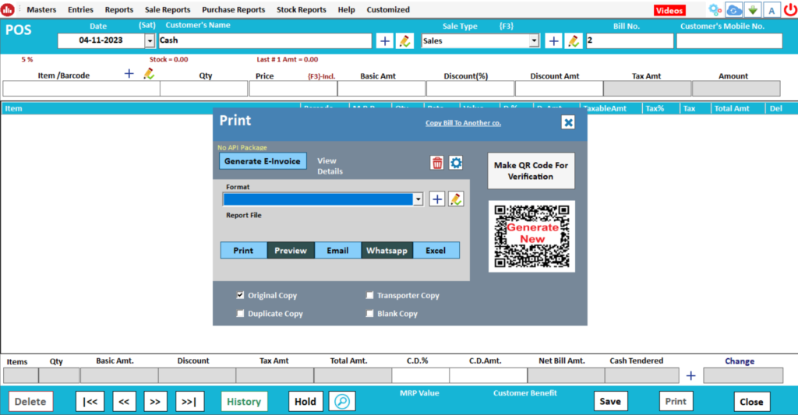Viewport: 798px width, 415px height.
Task: Open the Customized menu
Action: click(388, 9)
